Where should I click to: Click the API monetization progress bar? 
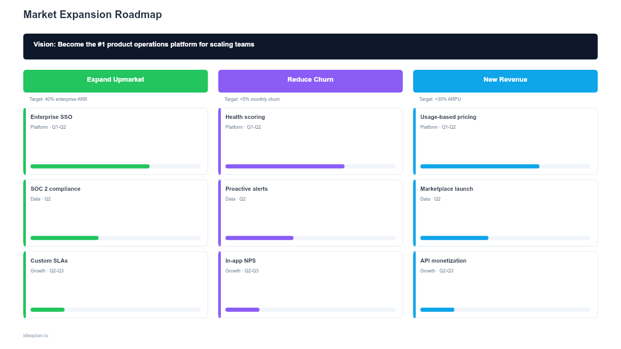click(505, 309)
